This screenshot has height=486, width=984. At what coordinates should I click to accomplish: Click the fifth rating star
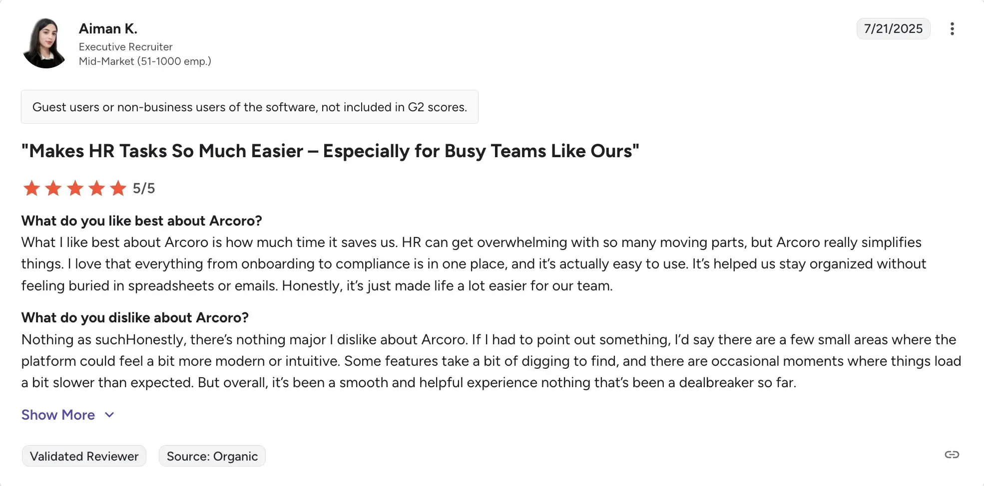tap(118, 188)
